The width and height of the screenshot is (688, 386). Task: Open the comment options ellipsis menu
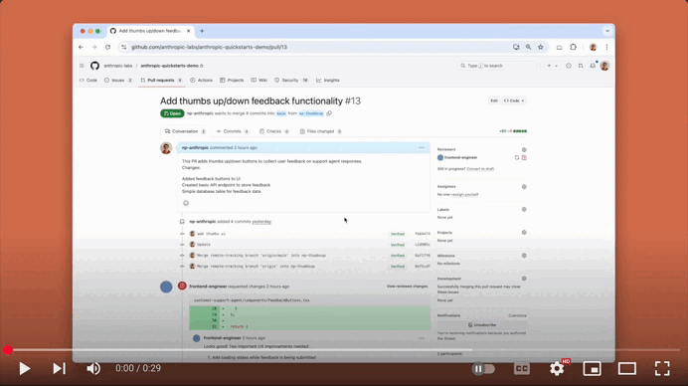coord(422,147)
